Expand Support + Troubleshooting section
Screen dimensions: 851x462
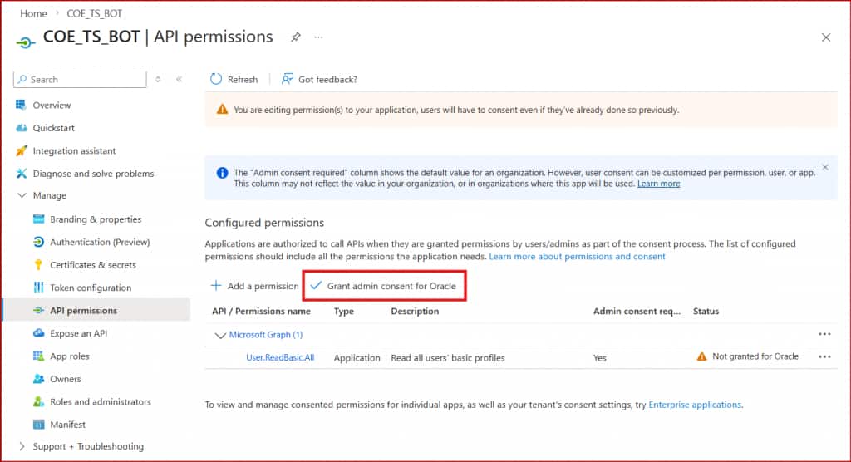(22, 446)
